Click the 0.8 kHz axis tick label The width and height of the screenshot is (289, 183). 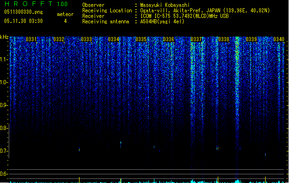point(4,128)
